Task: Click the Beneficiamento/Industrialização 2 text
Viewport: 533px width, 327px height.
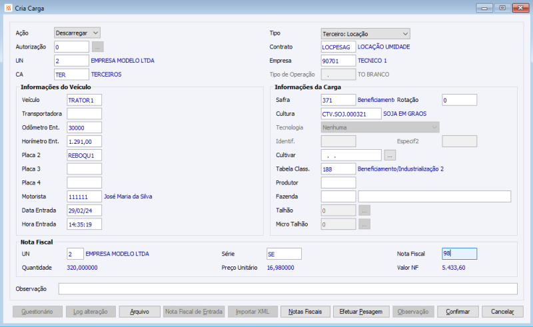Action: 400,169
